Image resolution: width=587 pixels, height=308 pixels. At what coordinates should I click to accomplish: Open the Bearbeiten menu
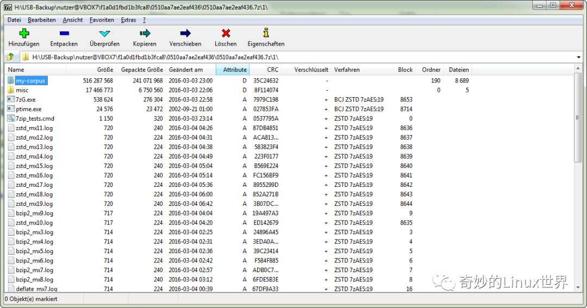click(x=41, y=20)
